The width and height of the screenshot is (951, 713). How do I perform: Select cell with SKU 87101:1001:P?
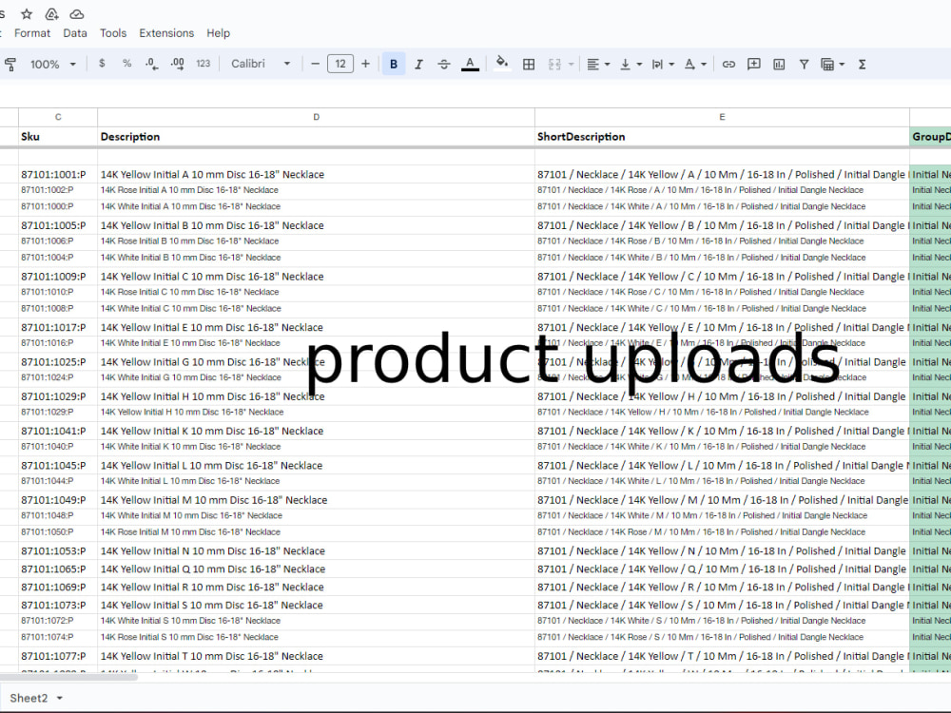58,175
